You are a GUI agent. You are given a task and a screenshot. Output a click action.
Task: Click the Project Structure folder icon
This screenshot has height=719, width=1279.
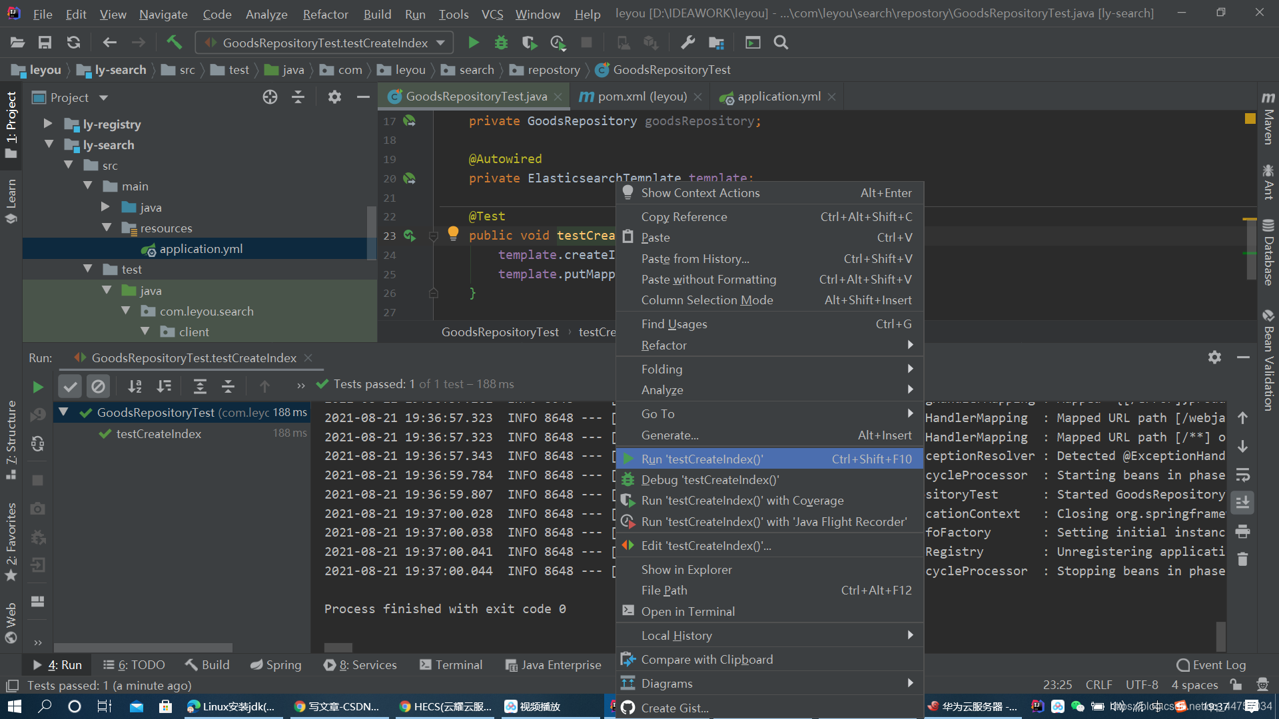[x=716, y=43]
